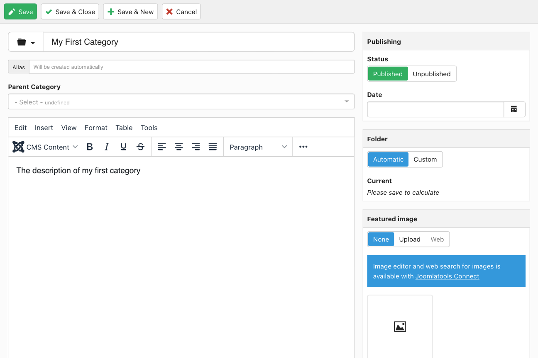
Task: Open the CMS Content dropdown
Action: click(x=46, y=147)
